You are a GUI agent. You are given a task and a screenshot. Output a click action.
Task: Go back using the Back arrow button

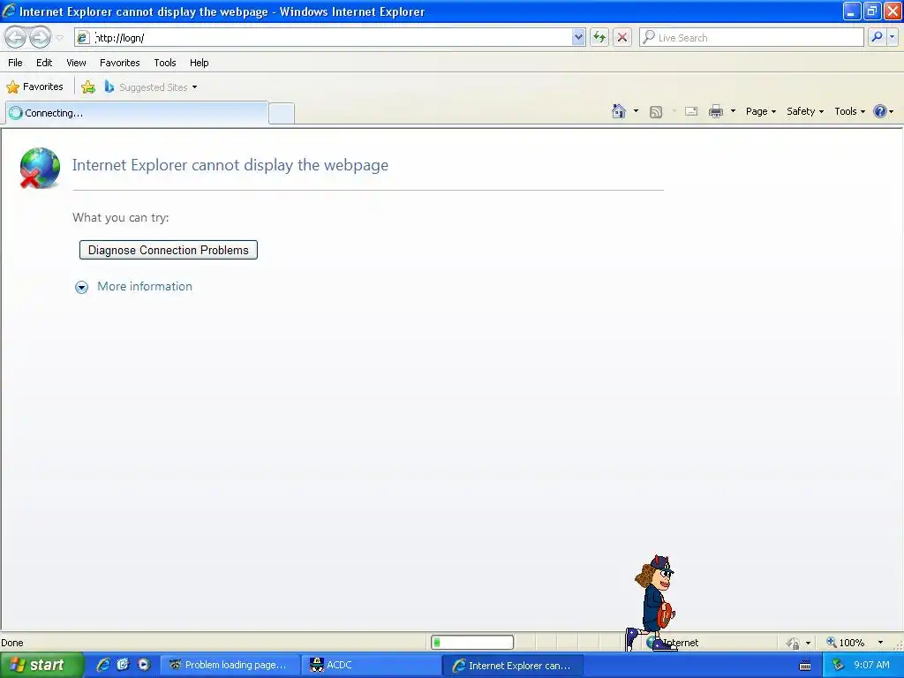(16, 37)
